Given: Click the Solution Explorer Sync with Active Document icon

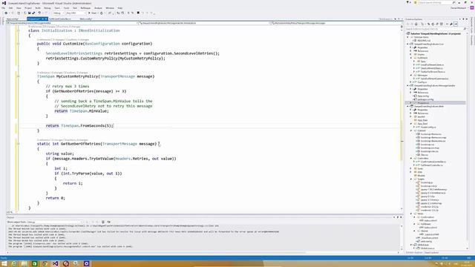Looking at the screenshot, I should 428,24.
